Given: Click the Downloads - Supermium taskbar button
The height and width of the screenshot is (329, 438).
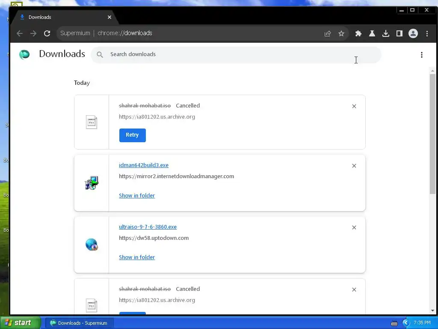Looking at the screenshot, I should click(x=79, y=323).
